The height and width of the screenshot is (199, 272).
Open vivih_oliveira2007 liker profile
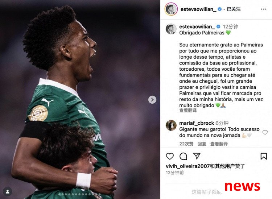tap(187, 166)
